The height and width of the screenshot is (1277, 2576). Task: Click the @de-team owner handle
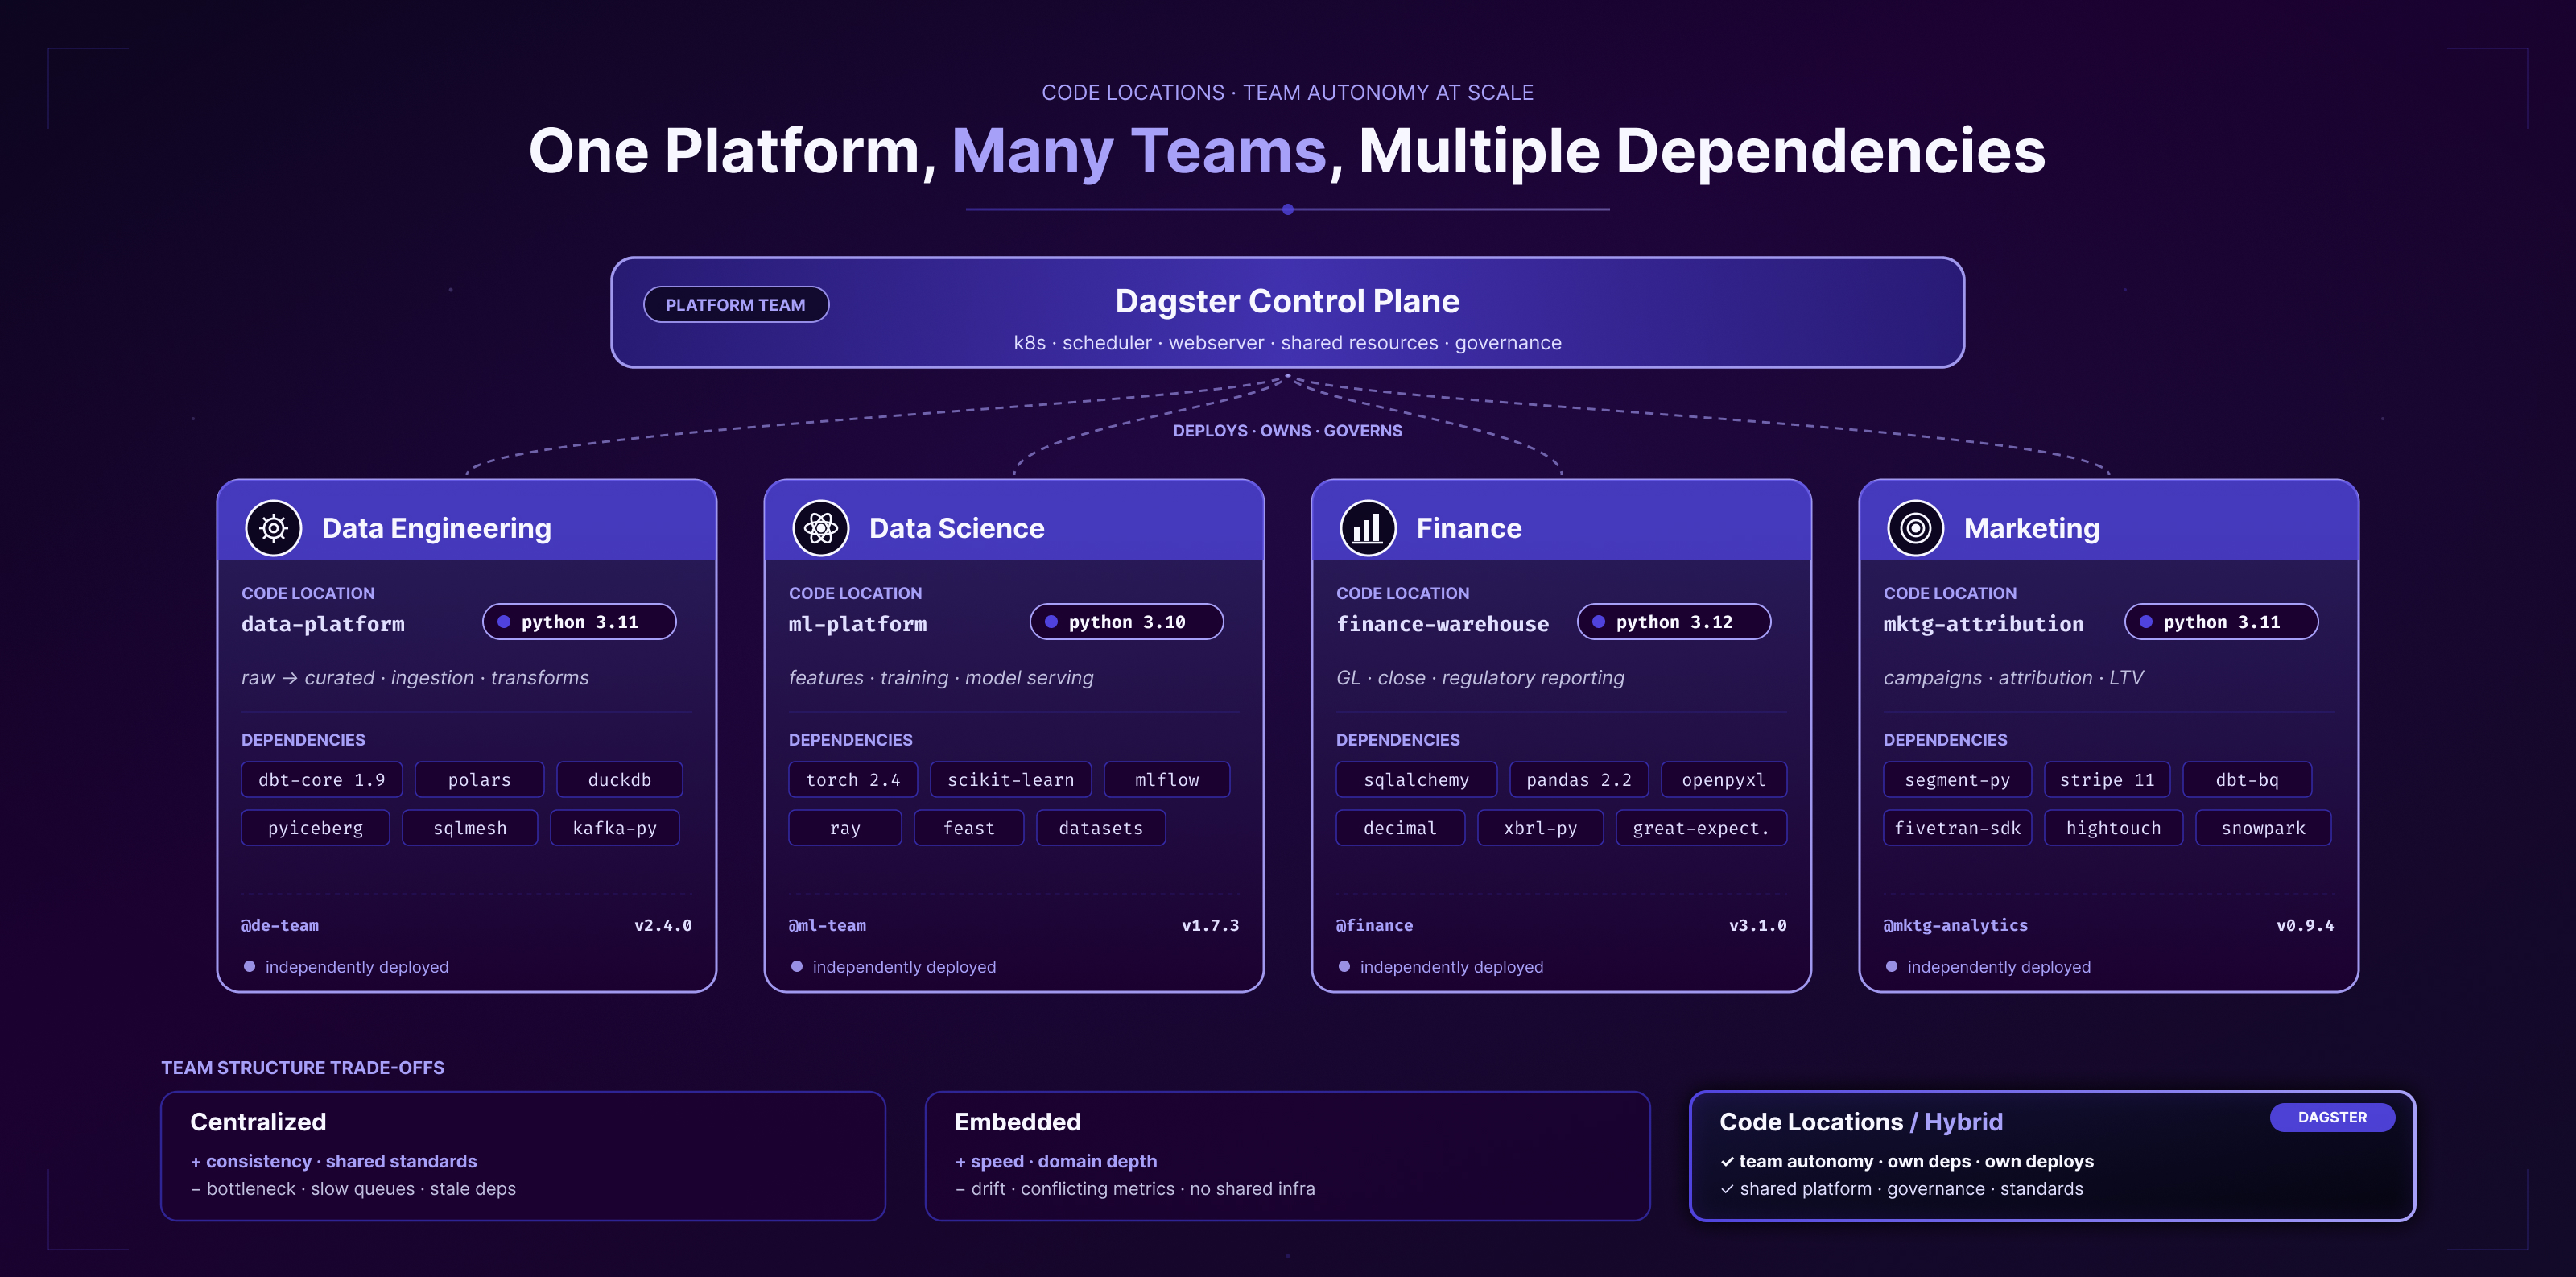point(280,926)
